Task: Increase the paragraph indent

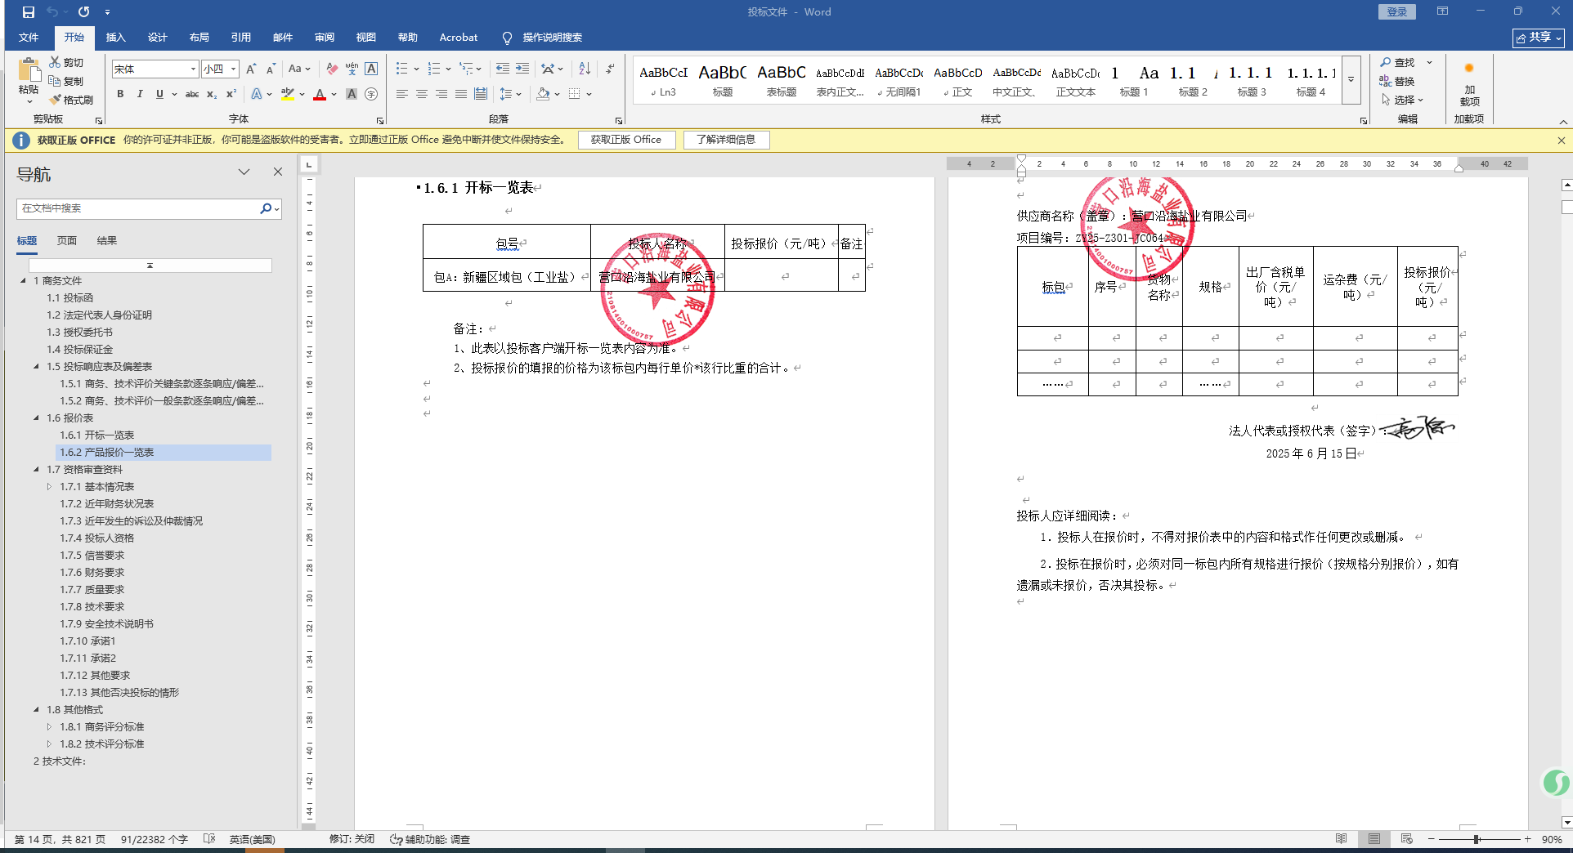Action: [522, 69]
